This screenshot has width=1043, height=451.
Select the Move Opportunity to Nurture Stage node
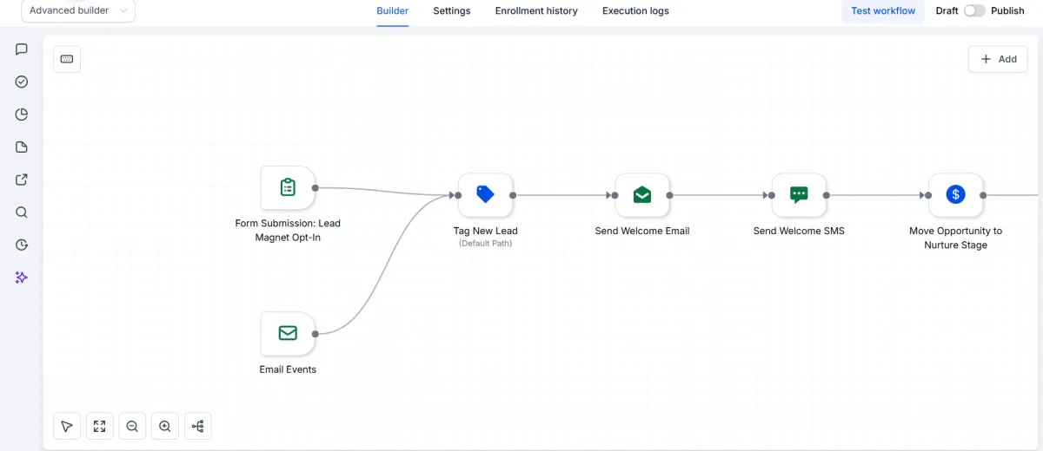pos(956,195)
